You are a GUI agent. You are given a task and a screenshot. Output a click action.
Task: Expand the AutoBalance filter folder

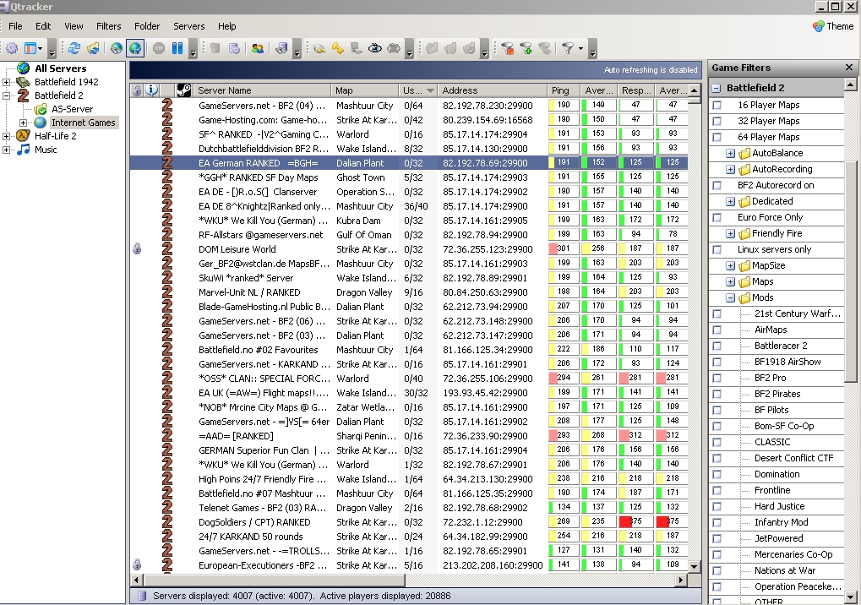tap(730, 153)
